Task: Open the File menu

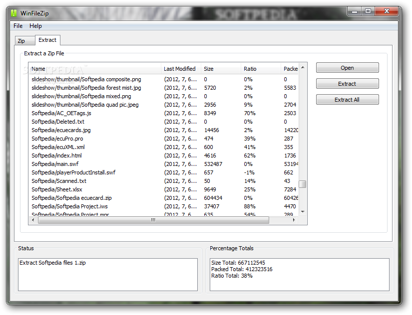Action: tap(18, 26)
